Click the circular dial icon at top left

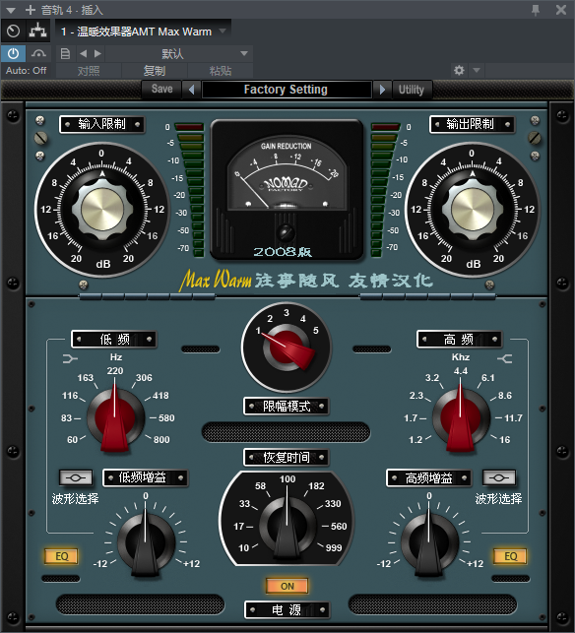14,32
